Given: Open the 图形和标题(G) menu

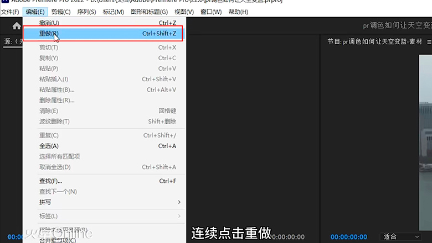Looking at the screenshot, I should click(x=149, y=12).
